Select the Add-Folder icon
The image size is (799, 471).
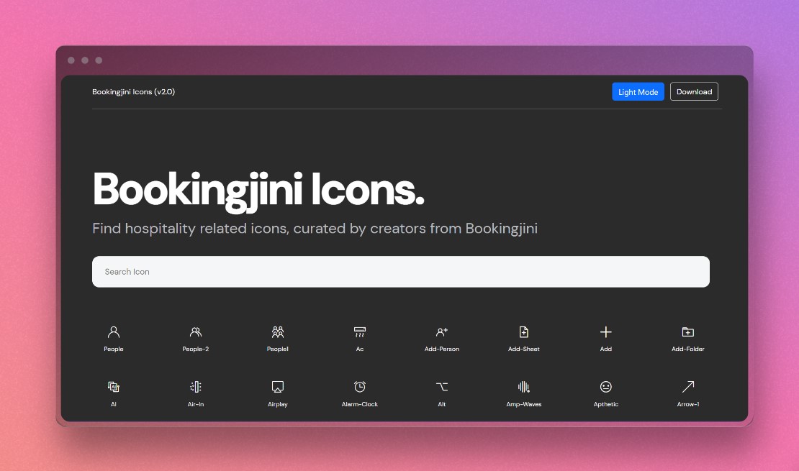pyautogui.click(x=688, y=332)
